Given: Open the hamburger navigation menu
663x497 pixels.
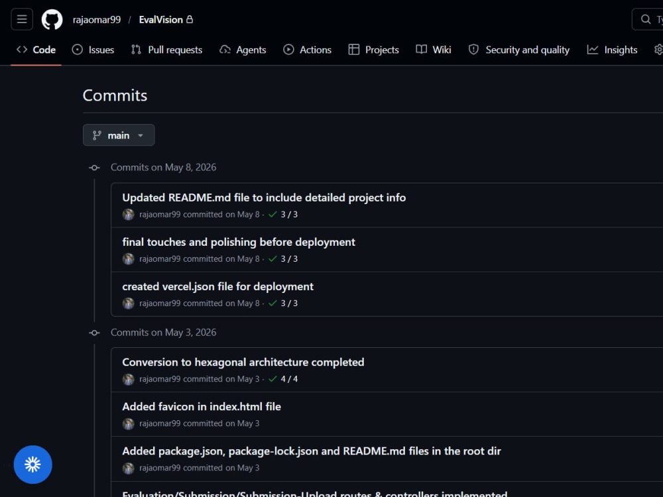Looking at the screenshot, I should point(22,19).
